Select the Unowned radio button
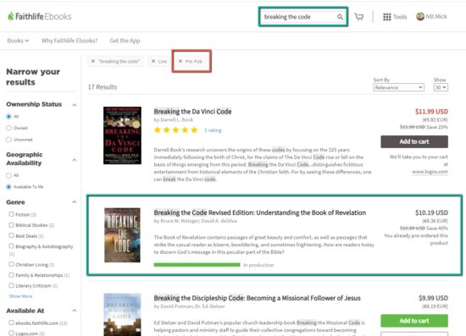The width and height of the screenshot is (466, 336). coord(9,140)
